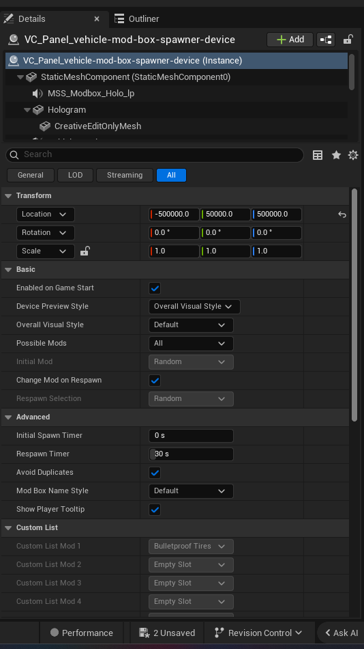
Task: Toggle Enabled on Game Start checkbox
Action: (155, 288)
